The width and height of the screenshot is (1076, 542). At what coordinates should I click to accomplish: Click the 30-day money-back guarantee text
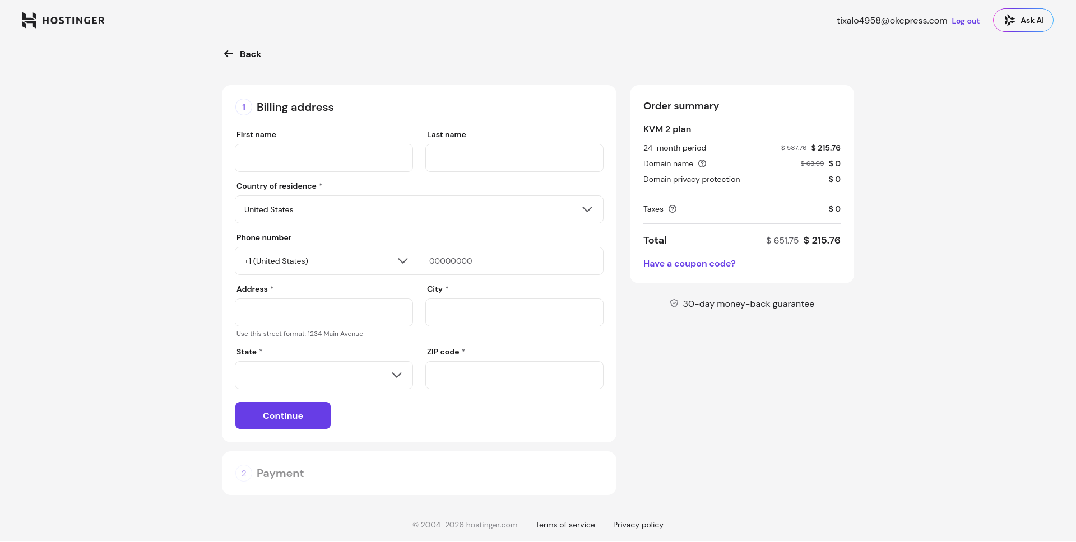(x=749, y=304)
